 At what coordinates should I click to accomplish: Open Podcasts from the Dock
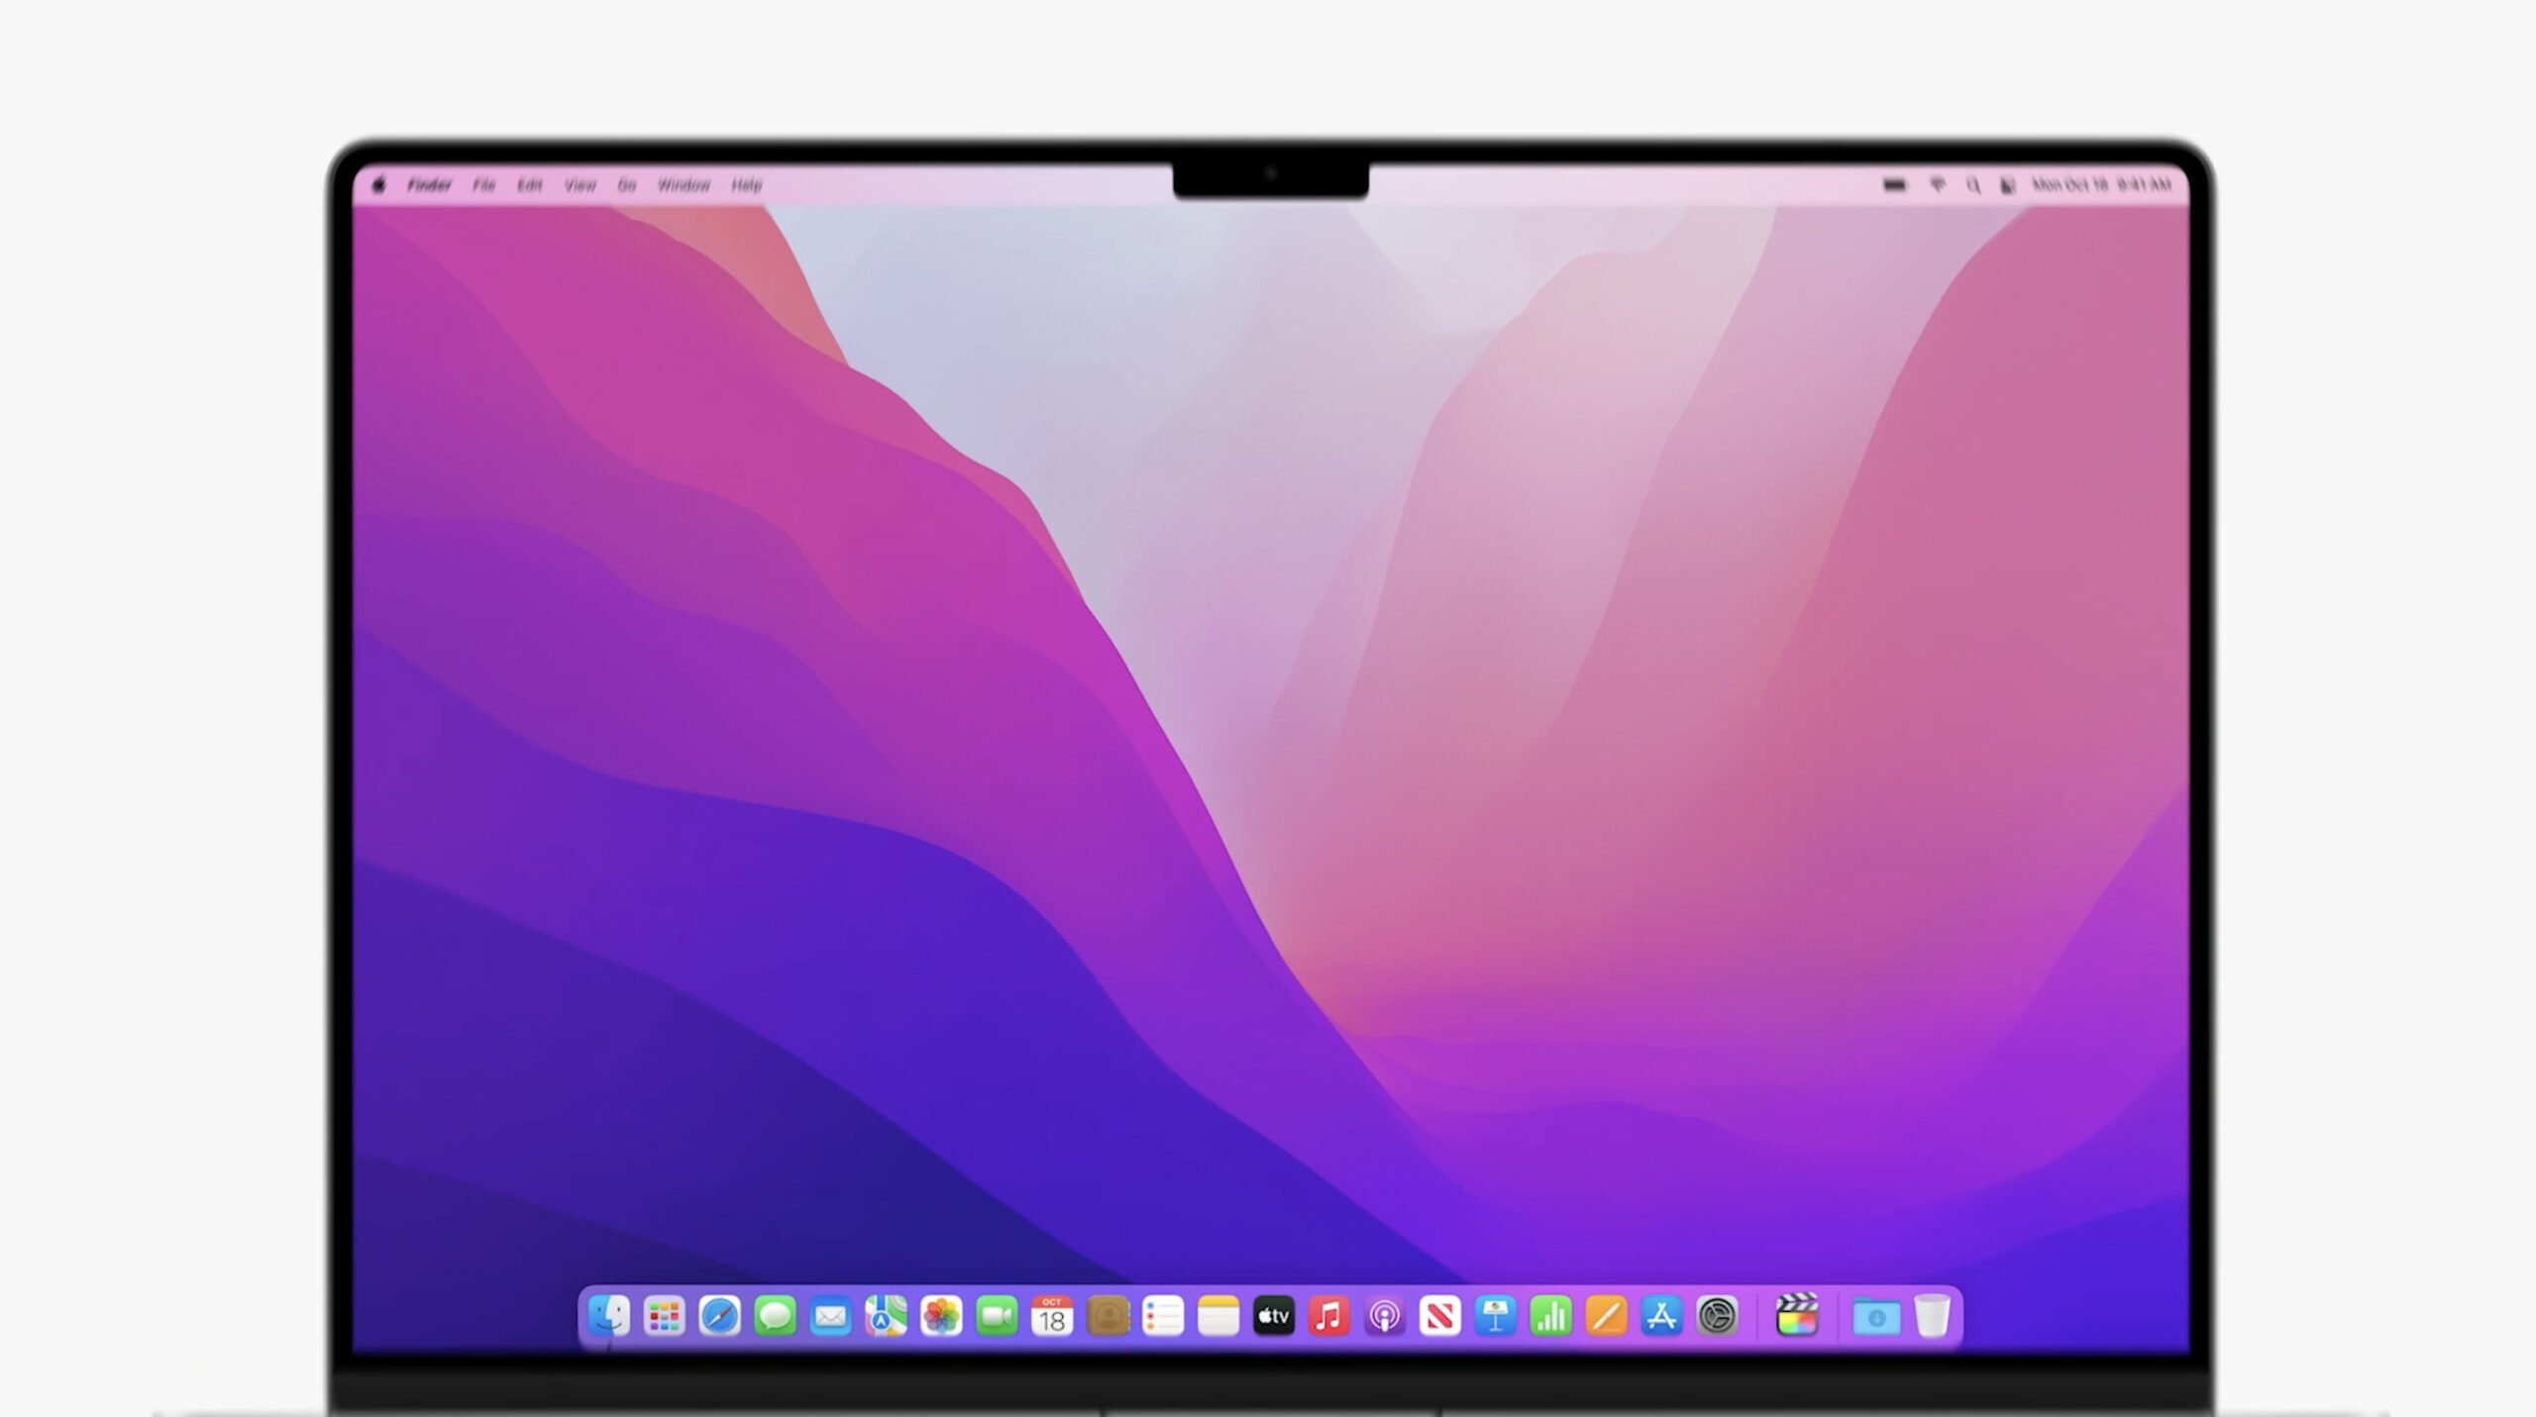[x=1385, y=1316]
